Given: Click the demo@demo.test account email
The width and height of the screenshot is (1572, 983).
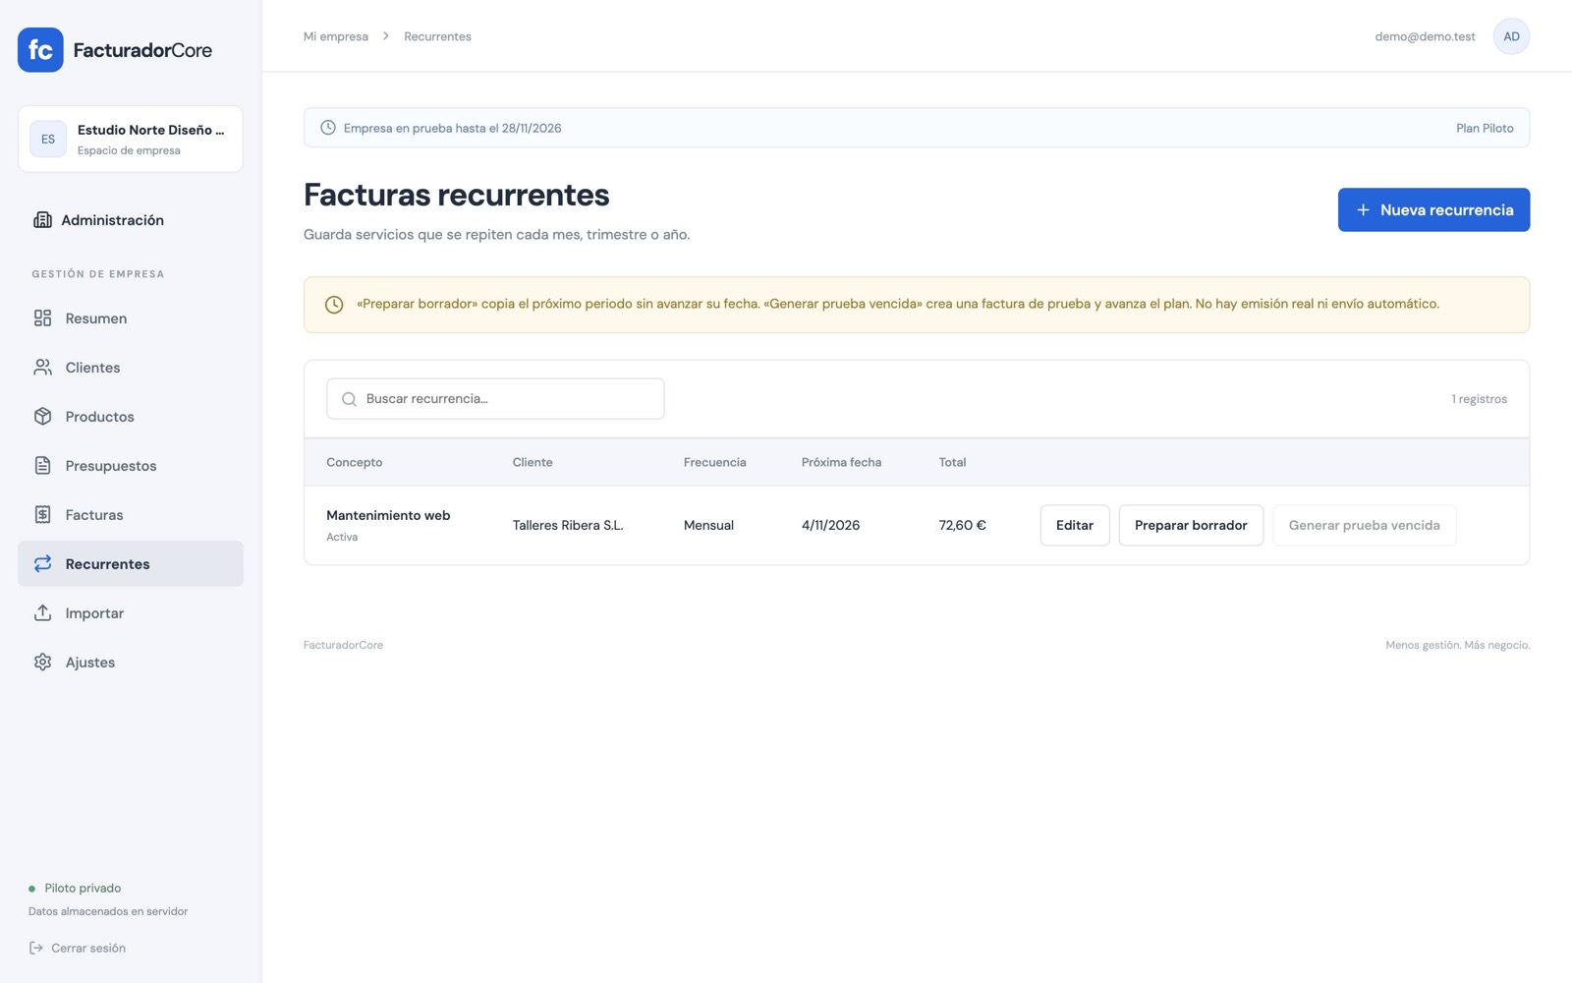Looking at the screenshot, I should coord(1425,36).
